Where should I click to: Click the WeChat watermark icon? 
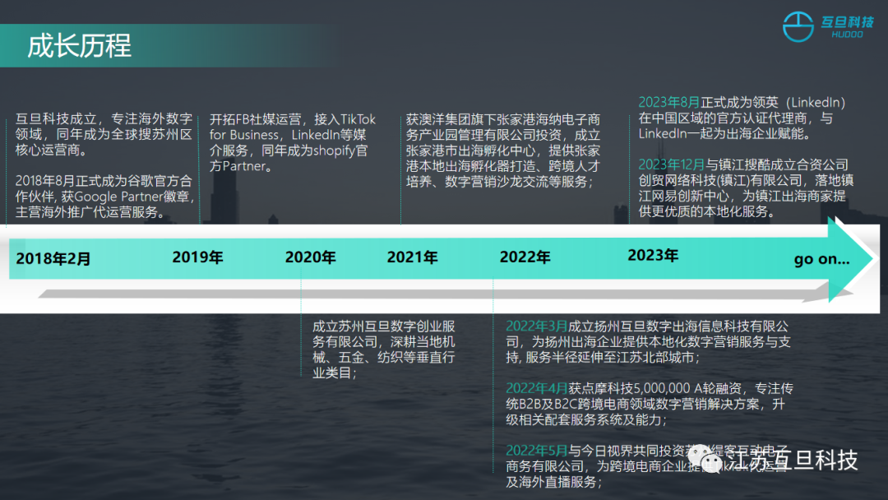pyautogui.click(x=705, y=459)
